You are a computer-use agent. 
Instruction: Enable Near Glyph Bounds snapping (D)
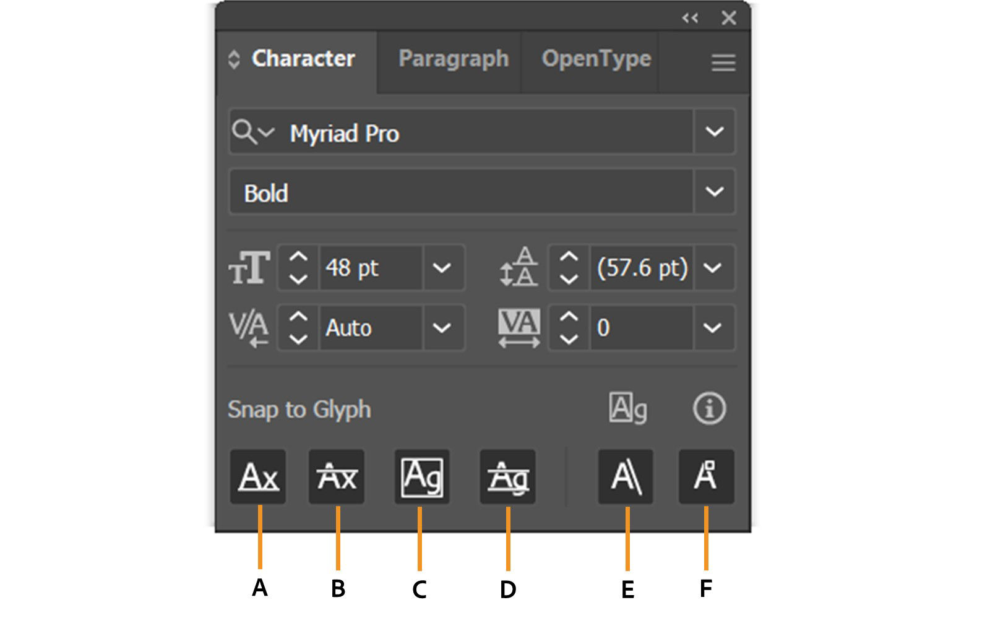(509, 476)
